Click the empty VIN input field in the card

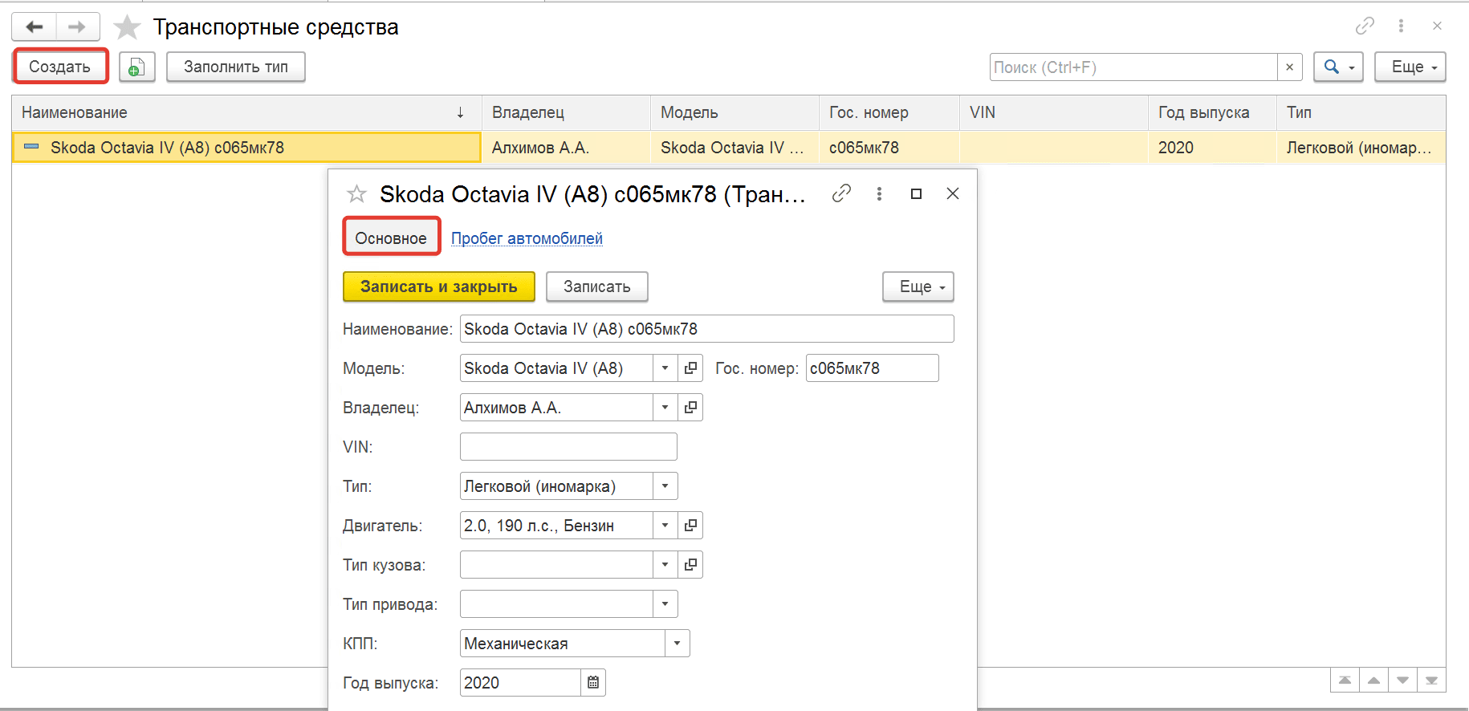(x=568, y=447)
